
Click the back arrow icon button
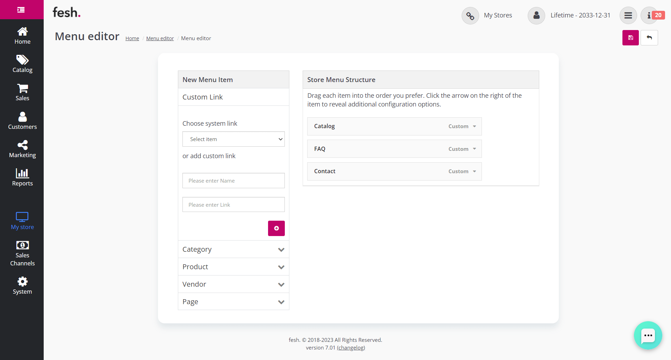pos(649,38)
